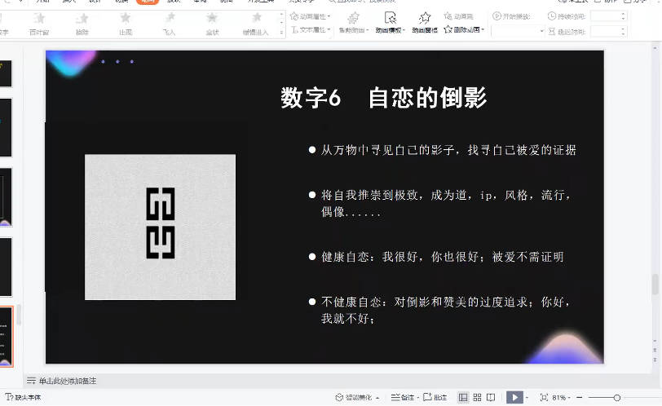This screenshot has height=406, width=662.
Task: Open the 智能美化 dropdown in status bar
Action: click(x=358, y=397)
